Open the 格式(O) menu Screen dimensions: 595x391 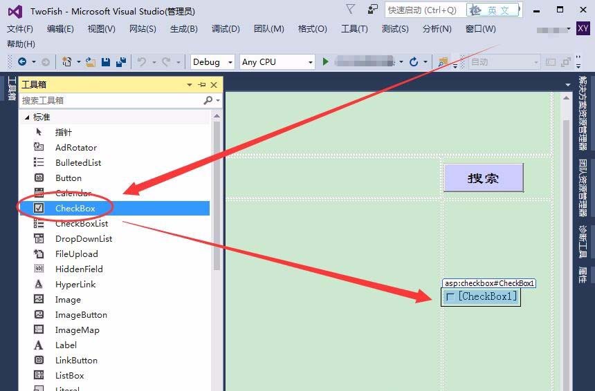point(313,29)
